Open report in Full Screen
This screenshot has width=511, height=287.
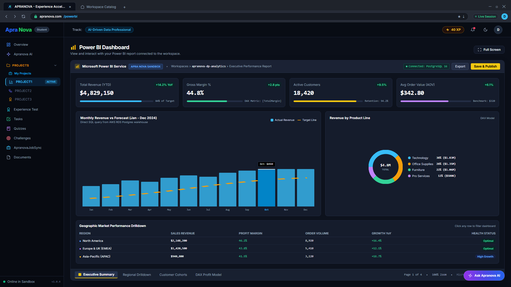tap(489, 50)
